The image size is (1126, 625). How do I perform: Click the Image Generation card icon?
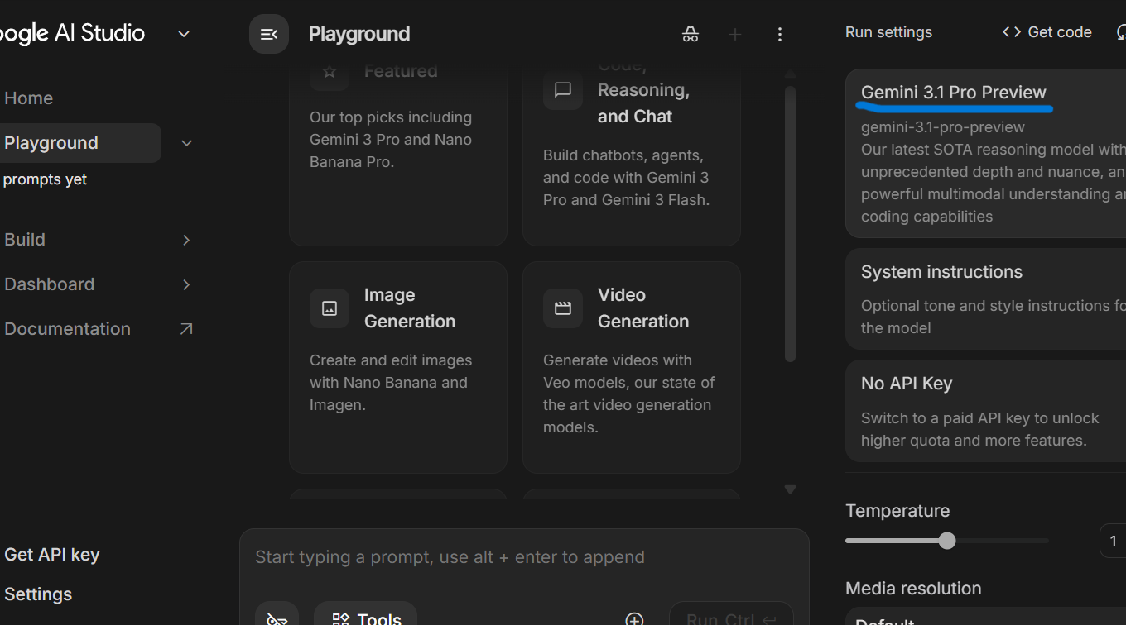coord(330,308)
